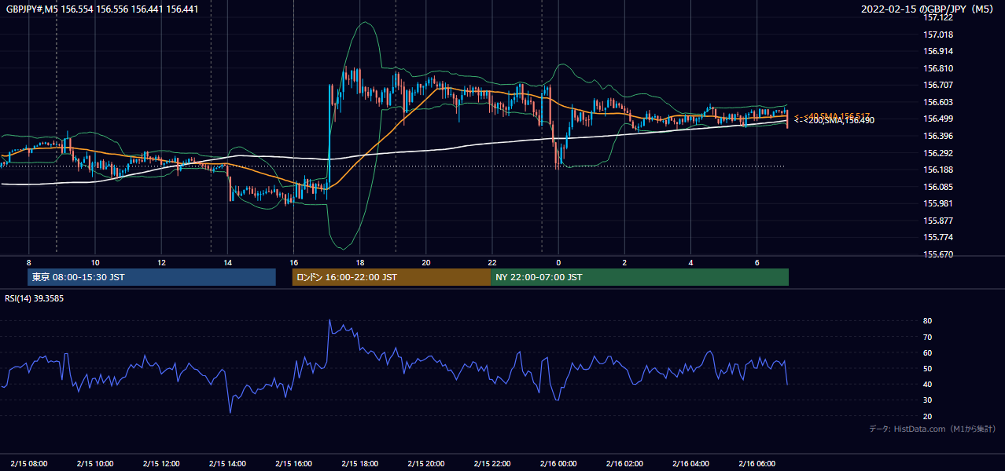
Task: Click the 40 SMA 156.517 line label
Action: 832,115
